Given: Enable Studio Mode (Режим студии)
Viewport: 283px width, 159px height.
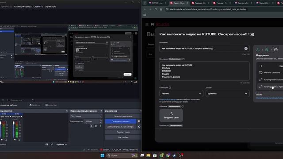Looking at the screenshot, I should click(x=123, y=132).
